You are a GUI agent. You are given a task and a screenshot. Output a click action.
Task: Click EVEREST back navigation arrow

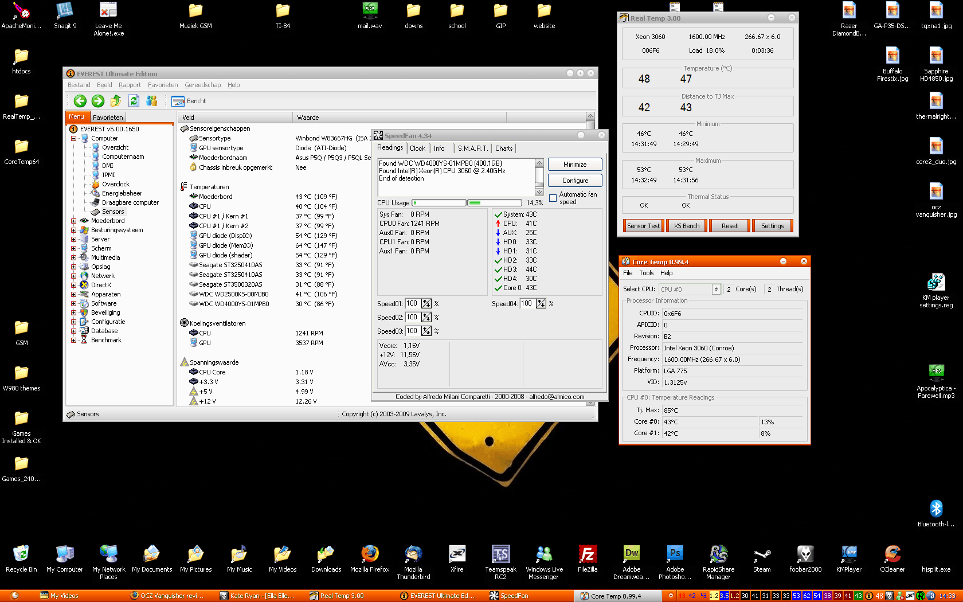(80, 101)
